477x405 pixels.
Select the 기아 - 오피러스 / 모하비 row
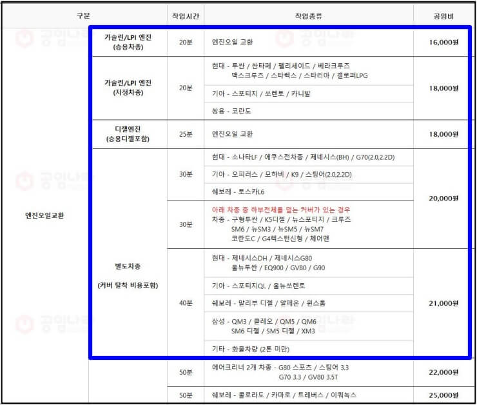pos(282,175)
